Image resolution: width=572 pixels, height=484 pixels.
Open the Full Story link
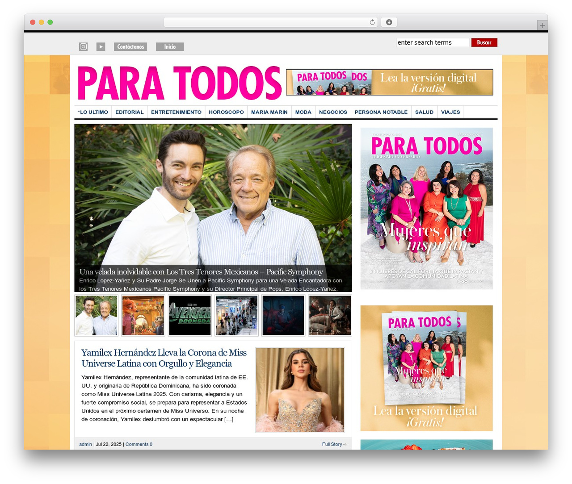(332, 444)
